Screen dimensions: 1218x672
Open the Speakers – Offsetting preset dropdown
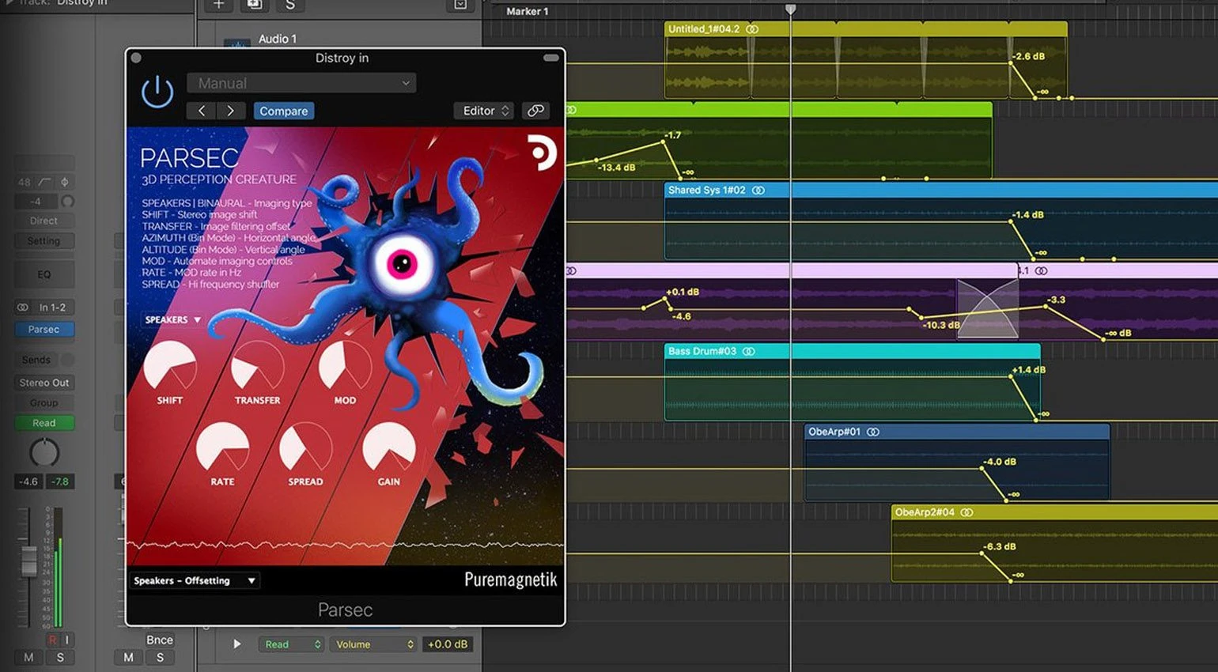[x=195, y=580]
